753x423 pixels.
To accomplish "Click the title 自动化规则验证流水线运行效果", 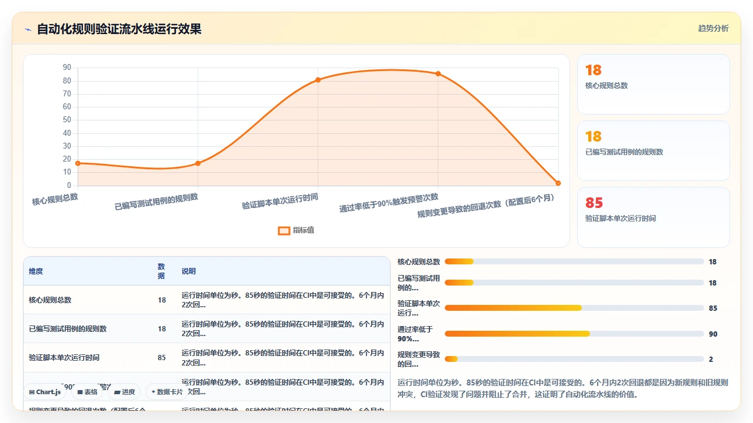I will [119, 29].
